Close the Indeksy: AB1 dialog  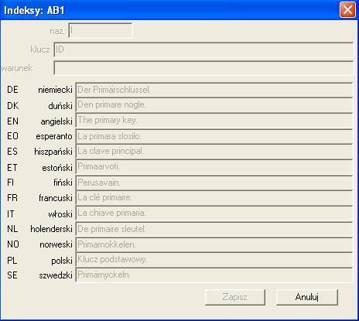347,10
